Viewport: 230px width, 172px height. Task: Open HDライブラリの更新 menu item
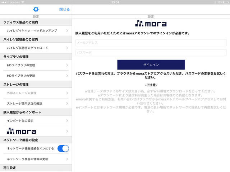click(x=36, y=76)
